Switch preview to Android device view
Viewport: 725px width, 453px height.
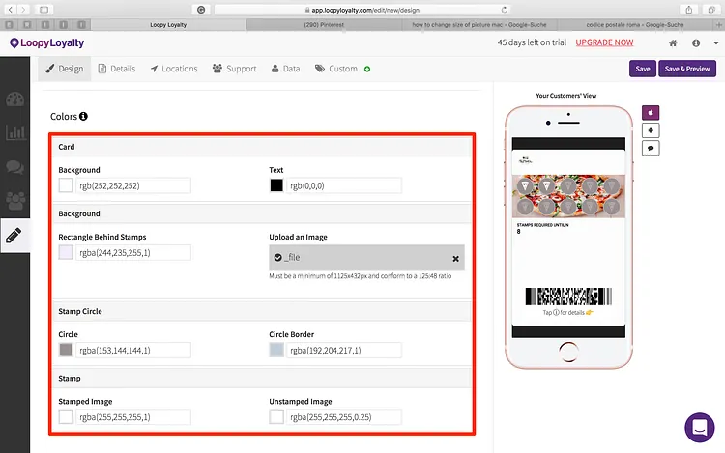click(651, 130)
